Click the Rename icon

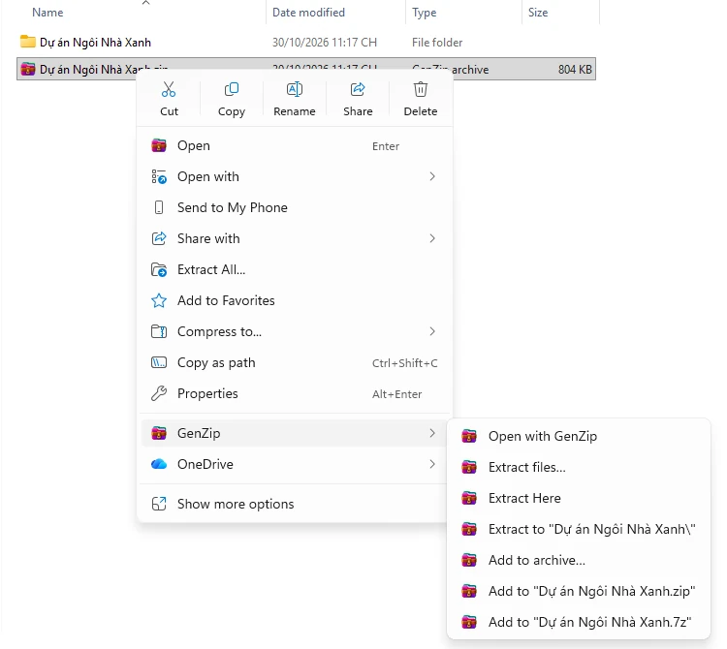tap(295, 89)
